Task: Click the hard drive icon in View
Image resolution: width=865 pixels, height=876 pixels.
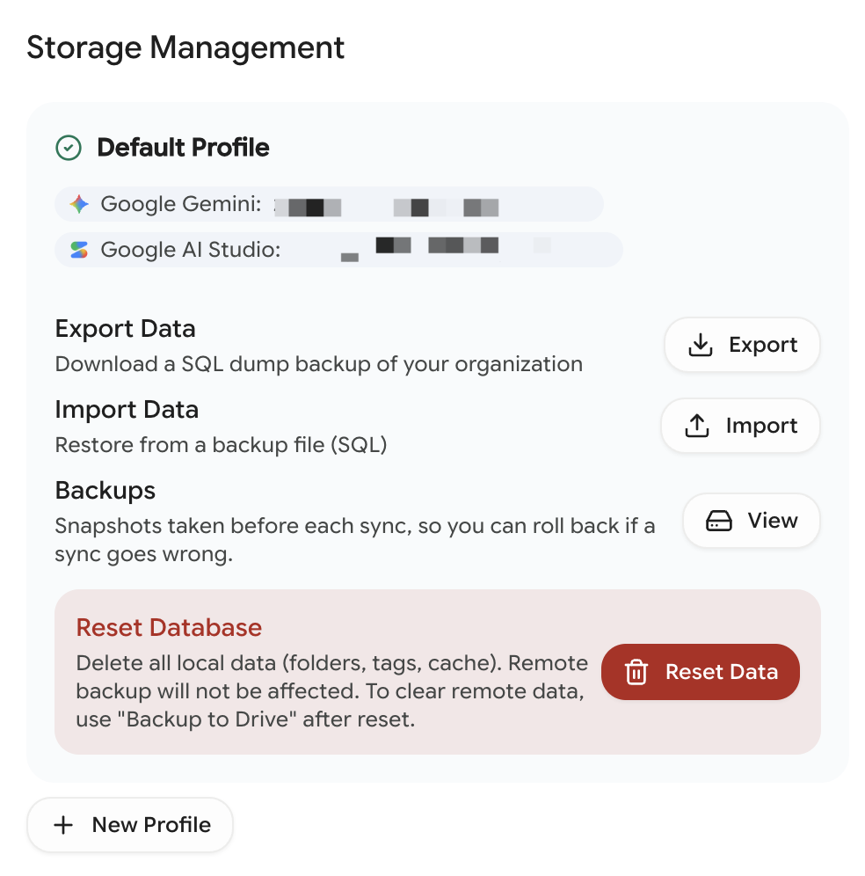Action: click(719, 521)
